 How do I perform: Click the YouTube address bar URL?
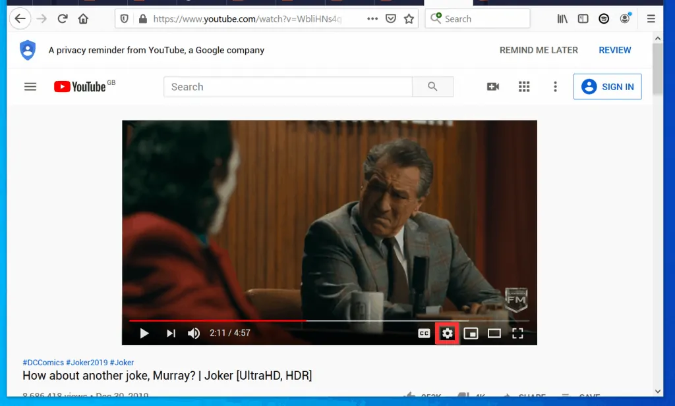248,19
